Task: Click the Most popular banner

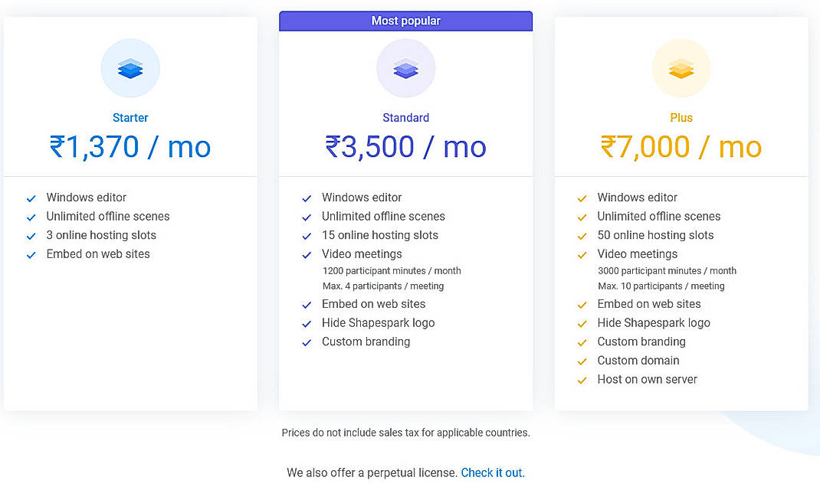Action: coord(405,21)
